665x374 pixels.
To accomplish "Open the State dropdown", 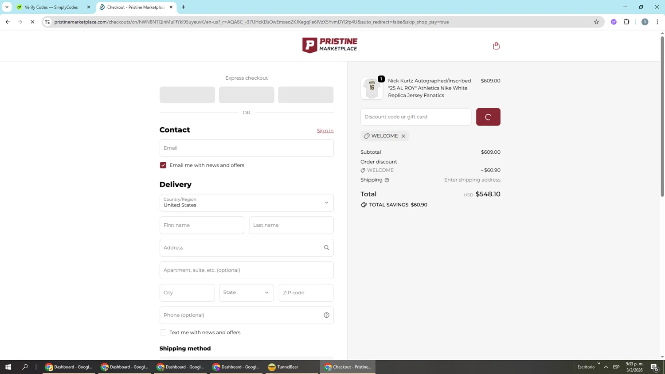I will point(246,292).
